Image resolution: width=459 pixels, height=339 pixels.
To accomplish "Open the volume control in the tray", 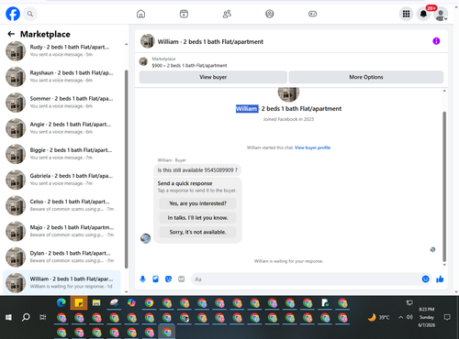I will tap(409, 317).
